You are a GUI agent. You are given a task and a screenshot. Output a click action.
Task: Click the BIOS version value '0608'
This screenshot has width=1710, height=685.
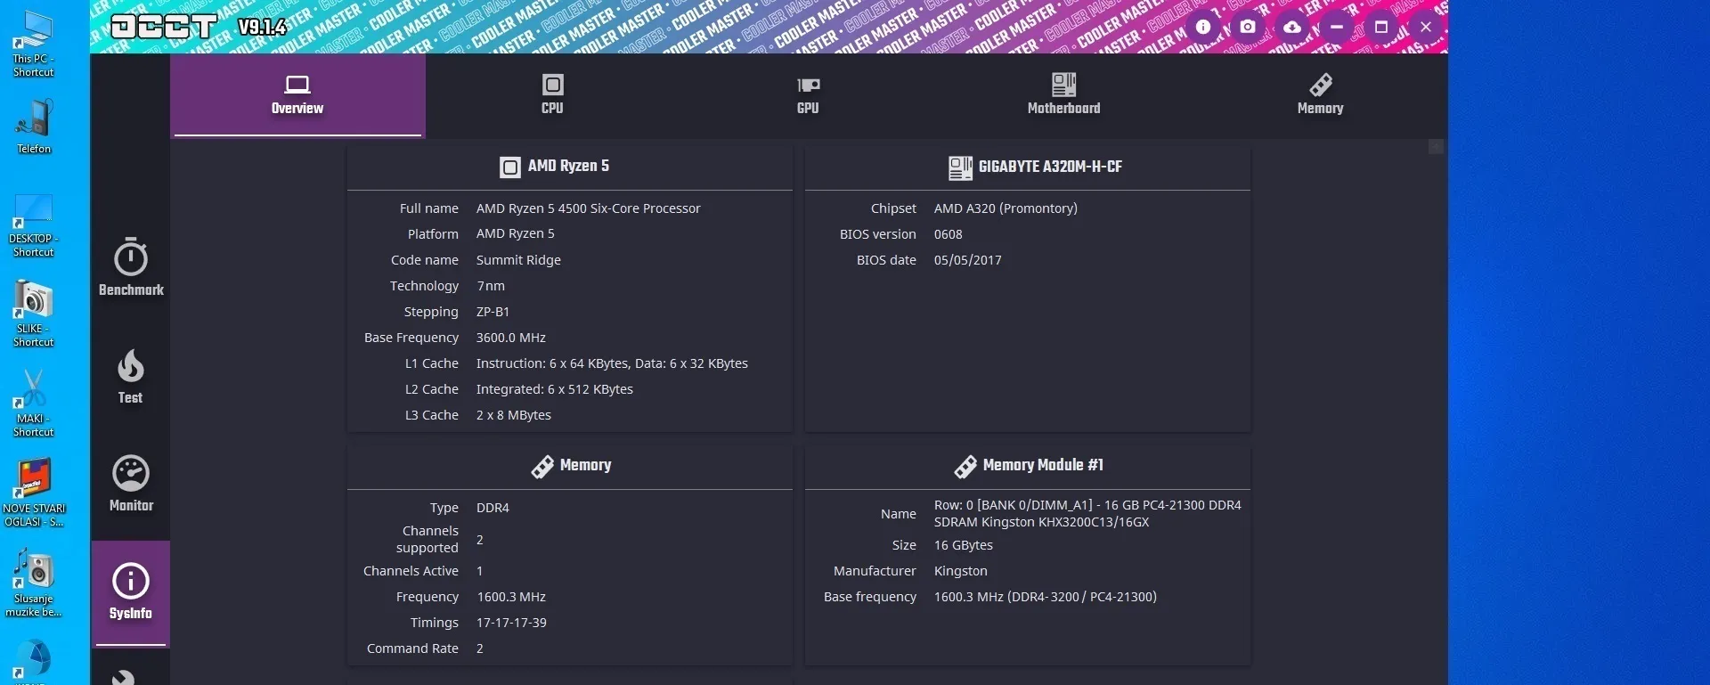pyautogui.click(x=948, y=234)
